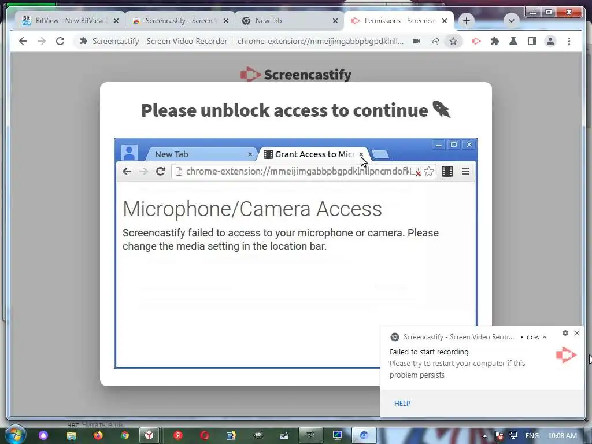The image size is (592, 444).
Task: Open Action Center flag tray icon
Action: point(499,436)
